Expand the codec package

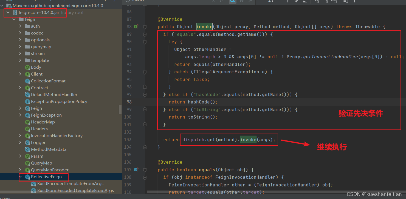click(x=20, y=33)
